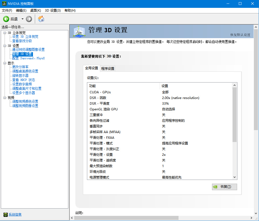This screenshot has height=221, width=259.
Task: Select 更改分辨率 in the task tree
Action: click(x=21, y=67)
